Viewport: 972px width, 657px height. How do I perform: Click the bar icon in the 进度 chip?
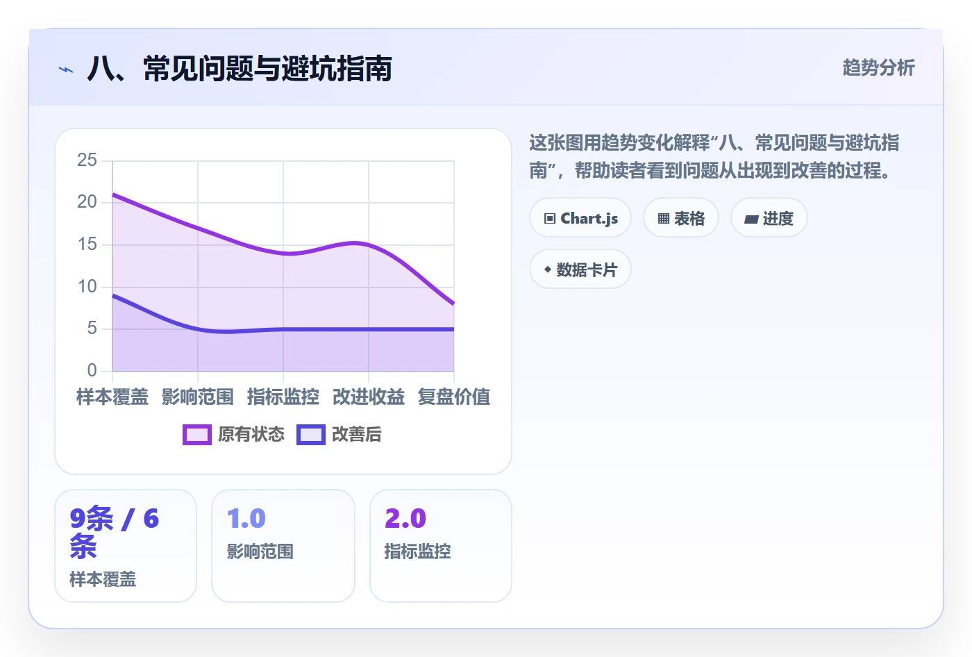[751, 219]
